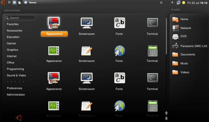Select the Internet category
Screen dimensions: 209x122
[x=12, y=56]
